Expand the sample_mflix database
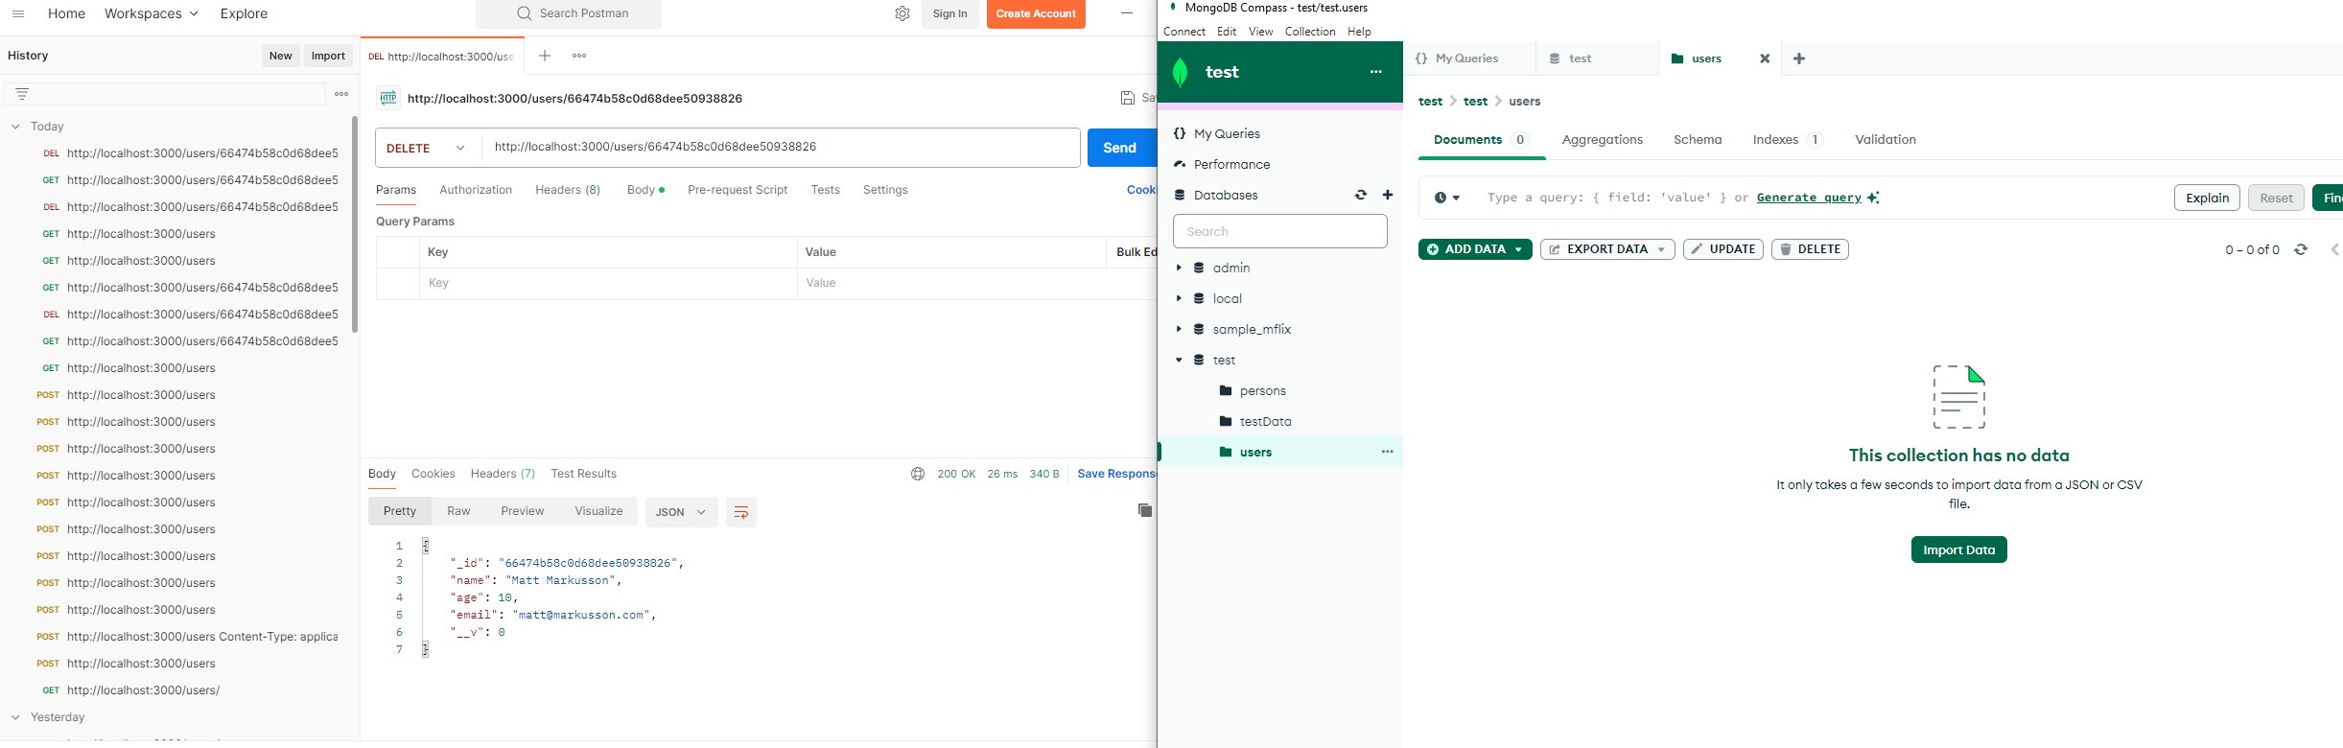This screenshot has height=748, width=2343. click(1179, 329)
